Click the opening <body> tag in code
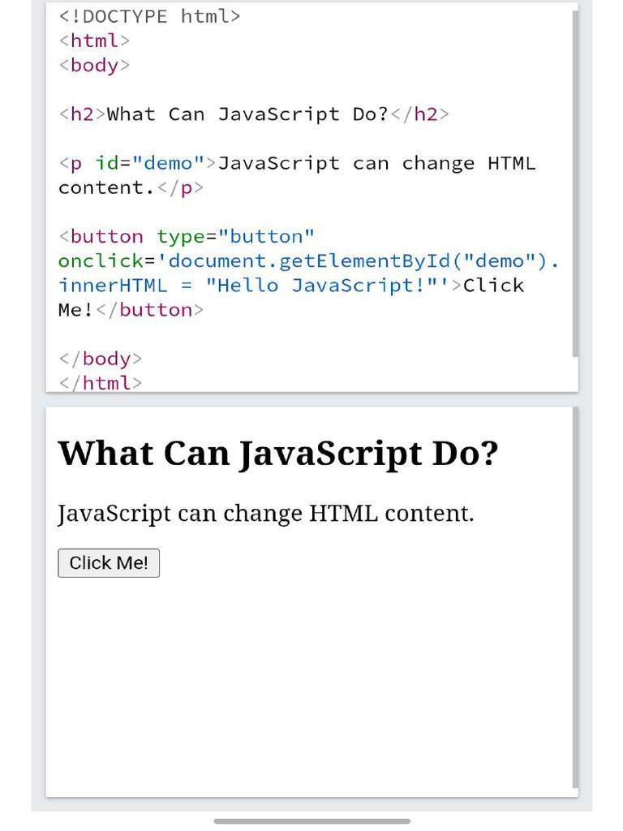 pyautogui.click(x=94, y=65)
